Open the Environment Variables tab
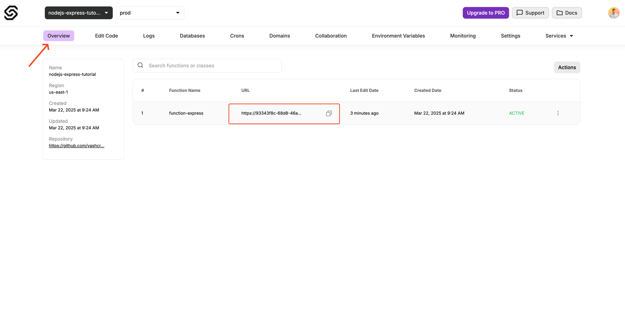The image size is (625, 331). tap(398, 36)
